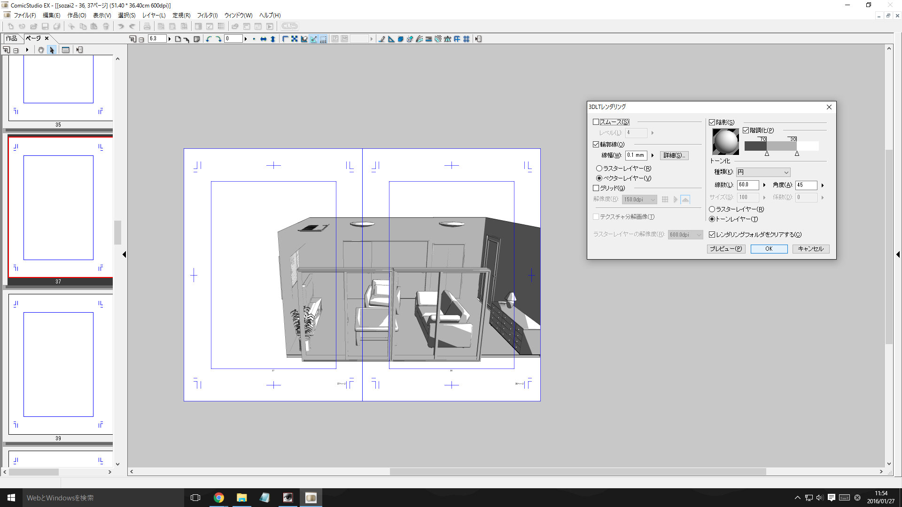This screenshot has height=507, width=902.
Task: Select the outline ラスターレイヤー radio option
Action: (x=599, y=169)
